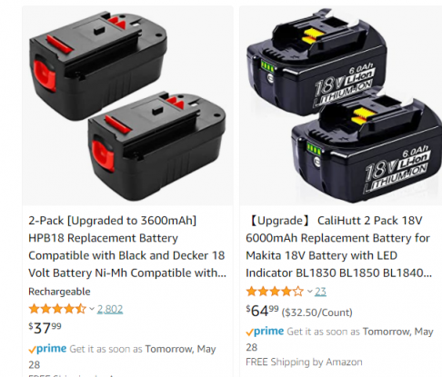Click the $37.99 price
Image resolution: width=442 pixels, height=377 pixels.
(x=45, y=328)
